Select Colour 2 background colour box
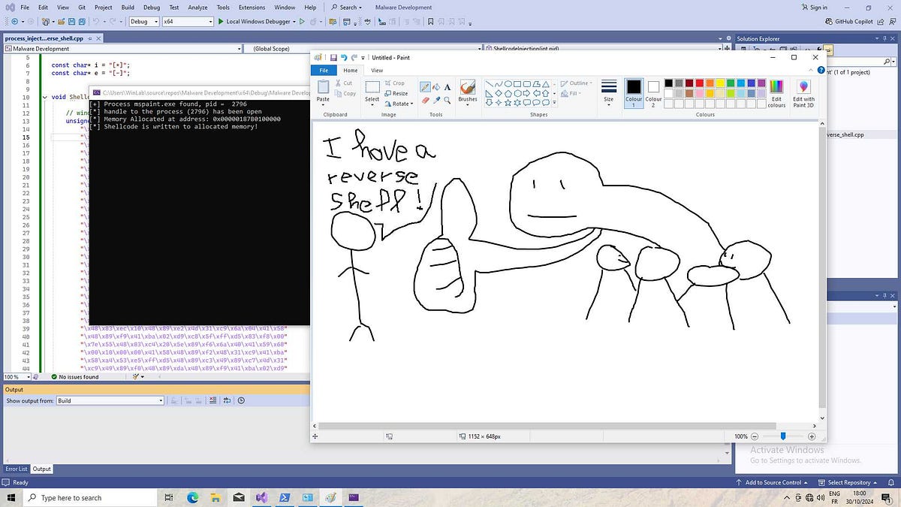901x507 pixels. (653, 92)
